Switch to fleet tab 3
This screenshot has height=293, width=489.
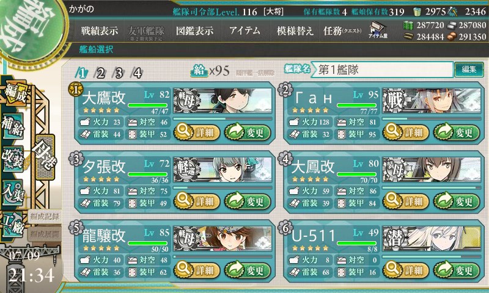click(119, 73)
